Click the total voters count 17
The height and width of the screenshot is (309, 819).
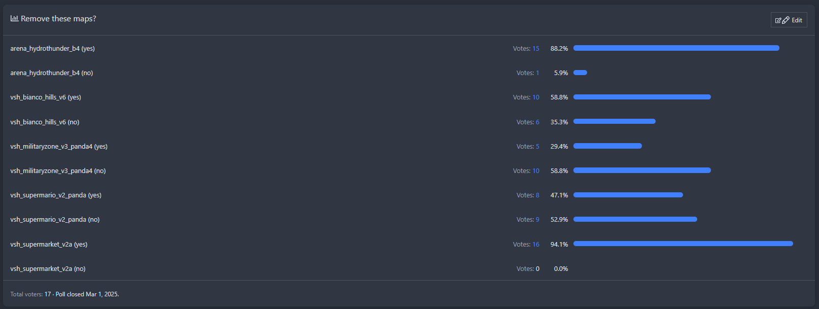[x=48, y=294]
